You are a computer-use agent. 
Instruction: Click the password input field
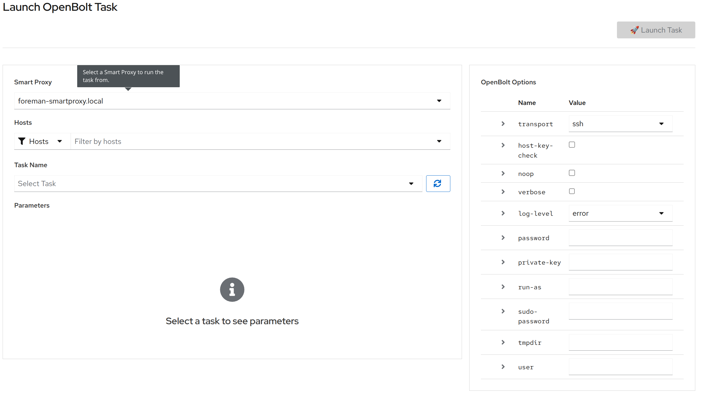point(620,238)
